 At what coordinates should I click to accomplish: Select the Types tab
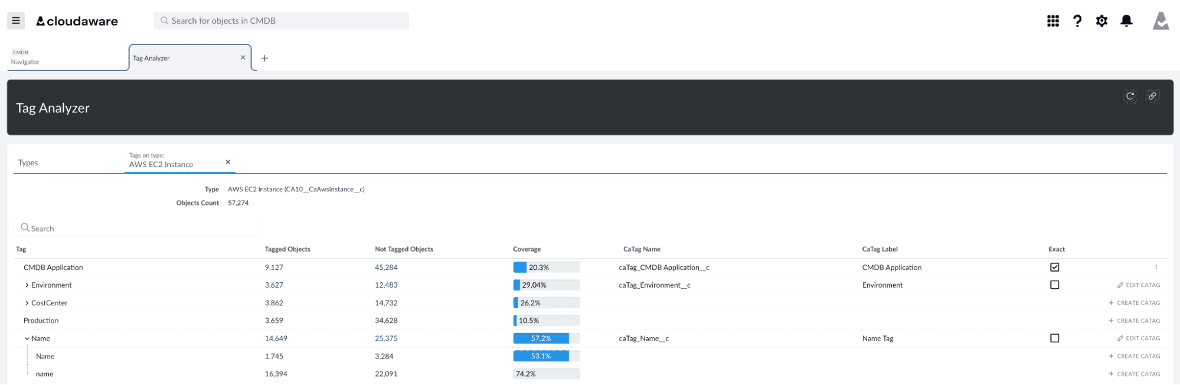coord(28,163)
